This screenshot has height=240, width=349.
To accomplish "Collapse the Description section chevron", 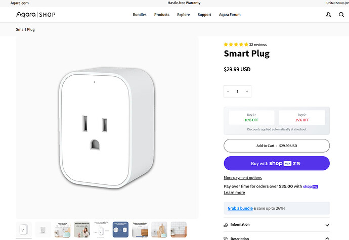I will [327, 238].
